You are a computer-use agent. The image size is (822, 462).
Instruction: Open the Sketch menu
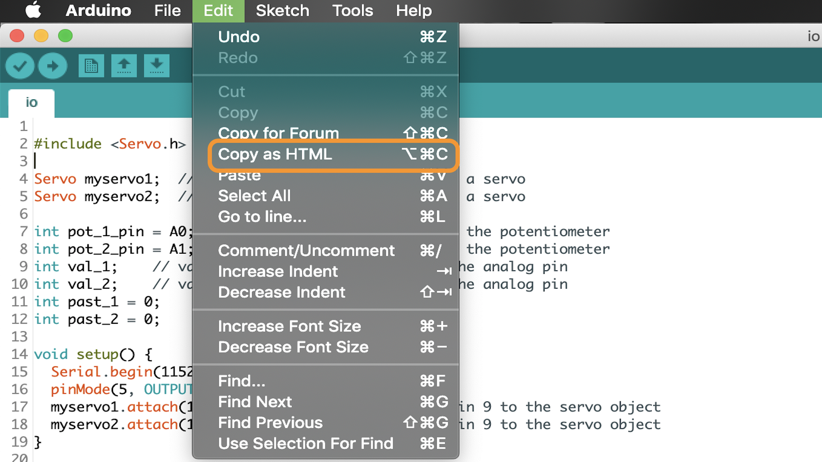[282, 11]
